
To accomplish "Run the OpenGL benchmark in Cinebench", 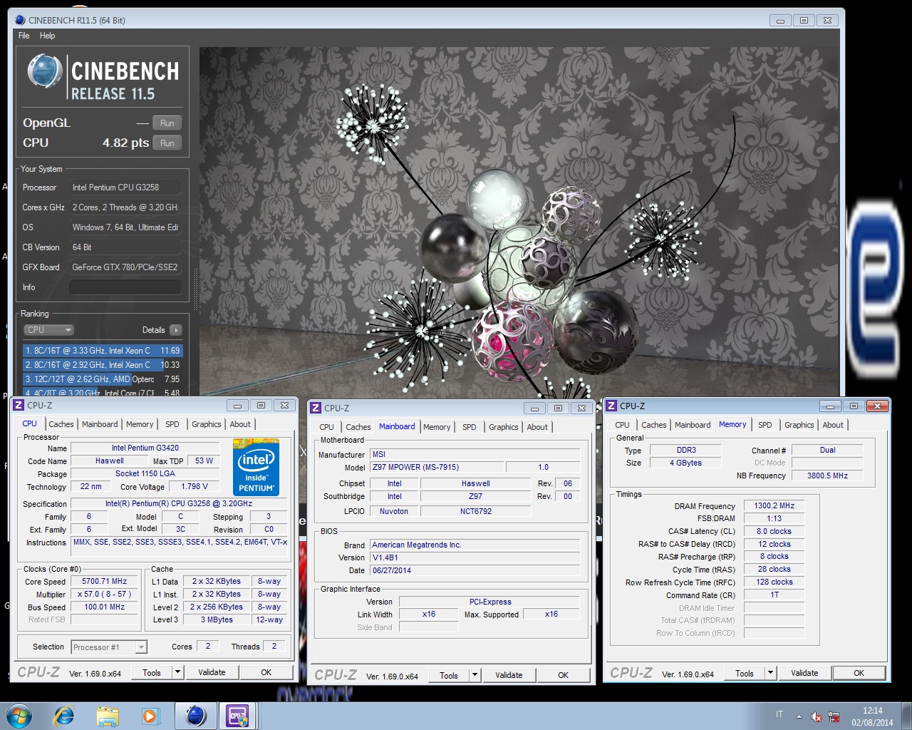I will tap(167, 123).
